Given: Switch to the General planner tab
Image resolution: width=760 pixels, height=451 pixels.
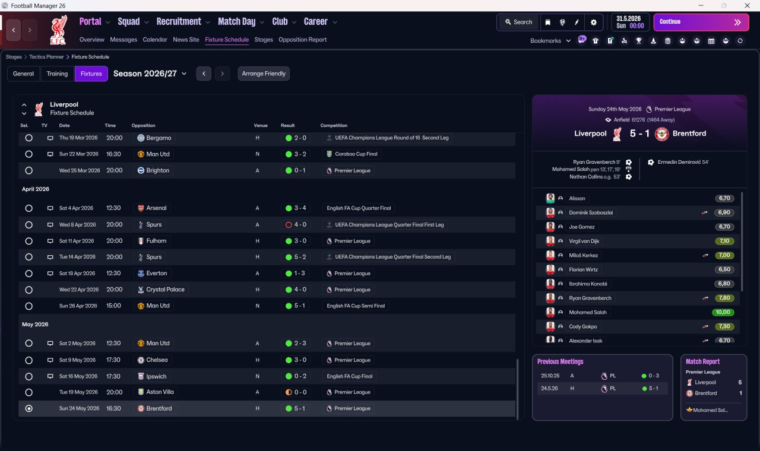Looking at the screenshot, I should pyautogui.click(x=24, y=74).
